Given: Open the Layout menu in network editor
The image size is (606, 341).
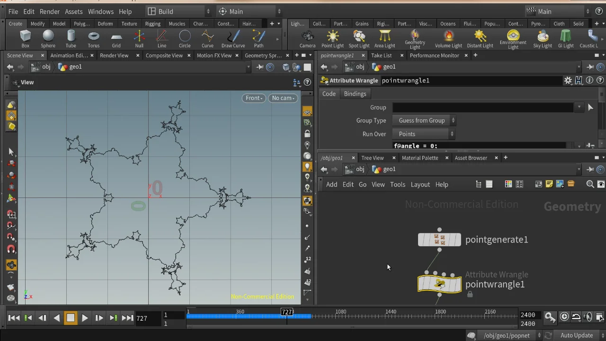Looking at the screenshot, I should 420,185.
